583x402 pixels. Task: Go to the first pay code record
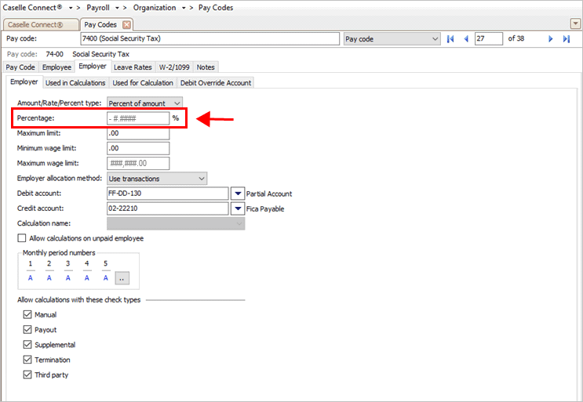[450, 39]
